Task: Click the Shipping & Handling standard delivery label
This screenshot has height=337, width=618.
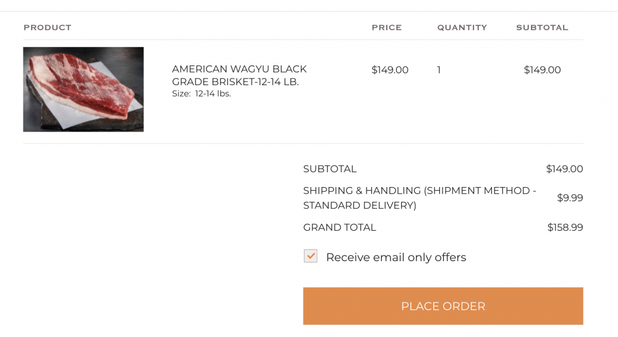Action: point(419,198)
